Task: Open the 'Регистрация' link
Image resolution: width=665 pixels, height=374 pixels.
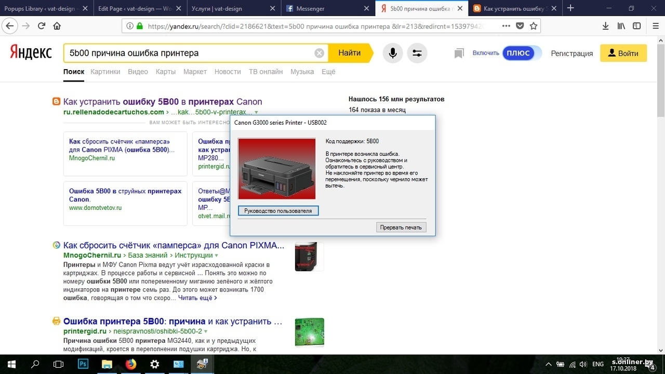Action: (x=571, y=54)
